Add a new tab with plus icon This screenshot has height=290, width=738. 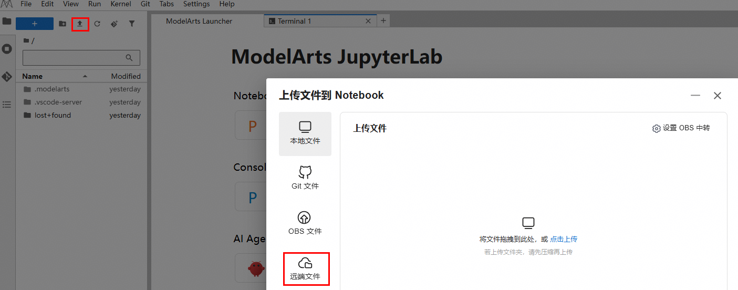click(x=383, y=21)
